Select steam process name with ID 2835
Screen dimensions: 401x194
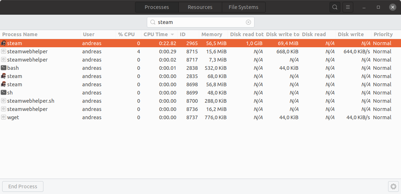15,76
